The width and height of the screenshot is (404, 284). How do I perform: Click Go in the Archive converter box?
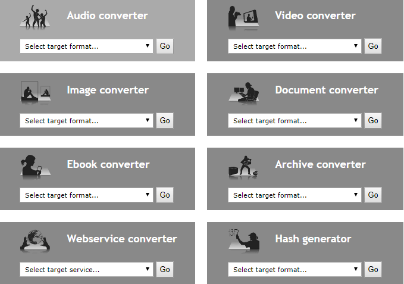coord(373,195)
